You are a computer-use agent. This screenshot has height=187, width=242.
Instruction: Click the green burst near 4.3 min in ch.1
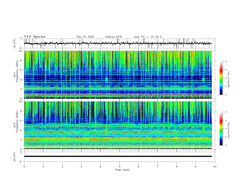107,80
